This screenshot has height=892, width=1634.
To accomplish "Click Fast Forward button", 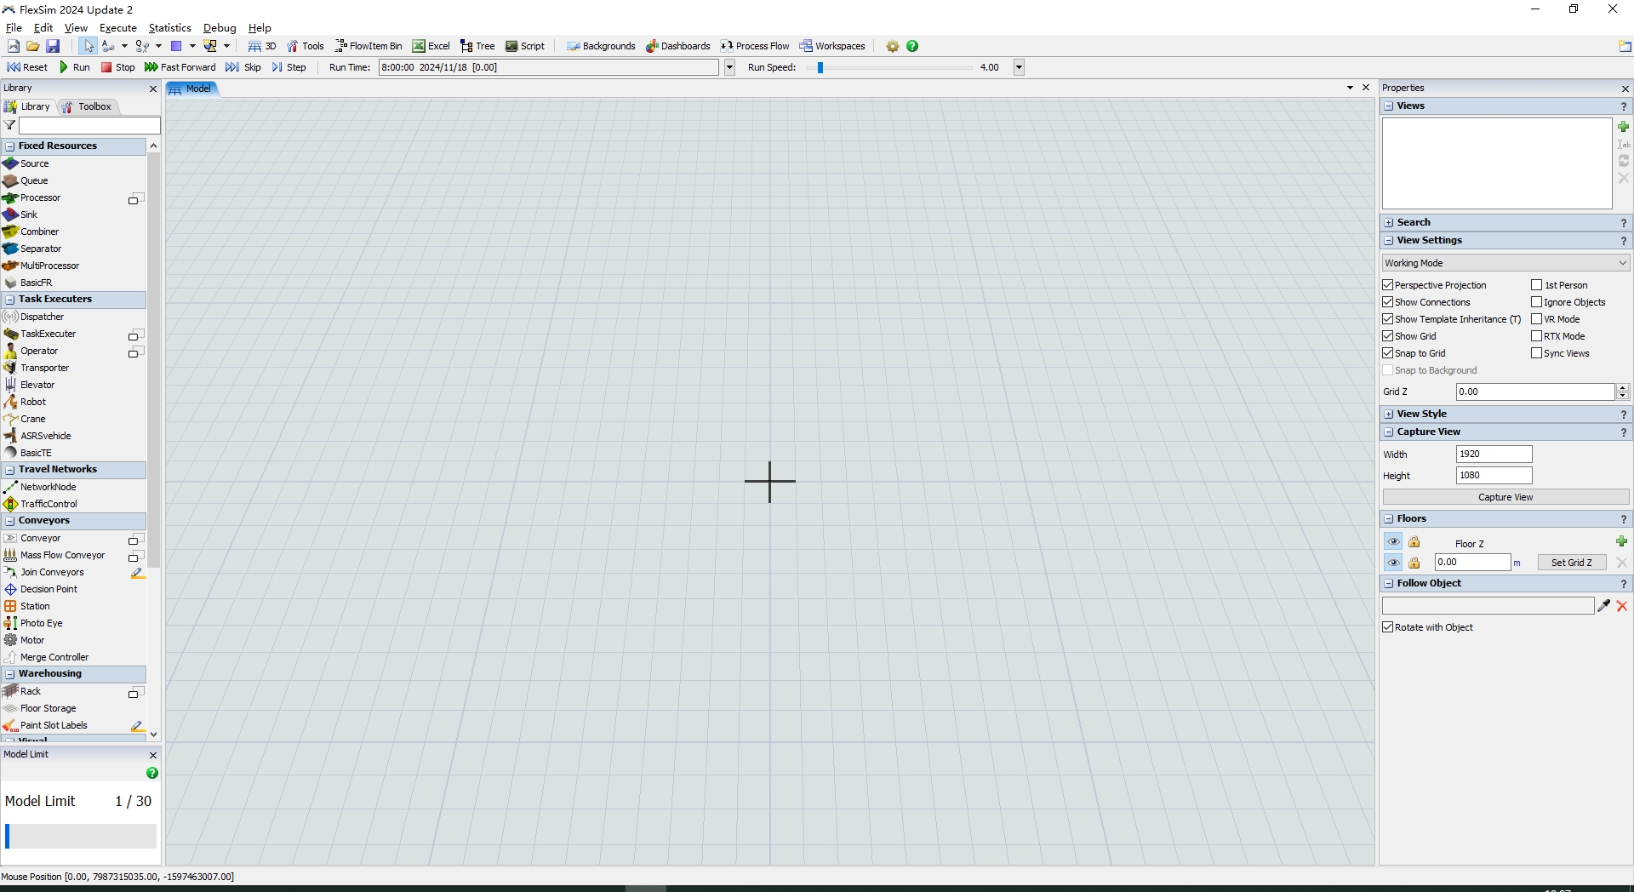I will pyautogui.click(x=180, y=67).
